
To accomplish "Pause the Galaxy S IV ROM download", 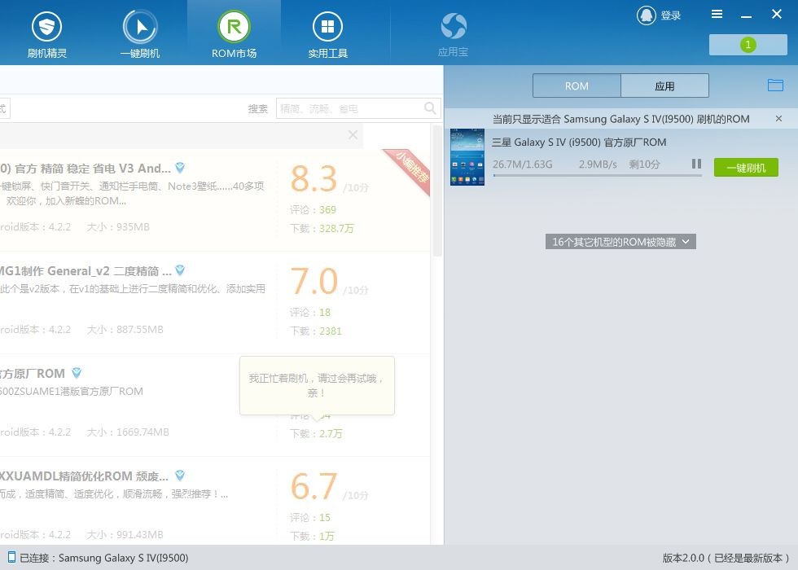I will click(x=696, y=164).
